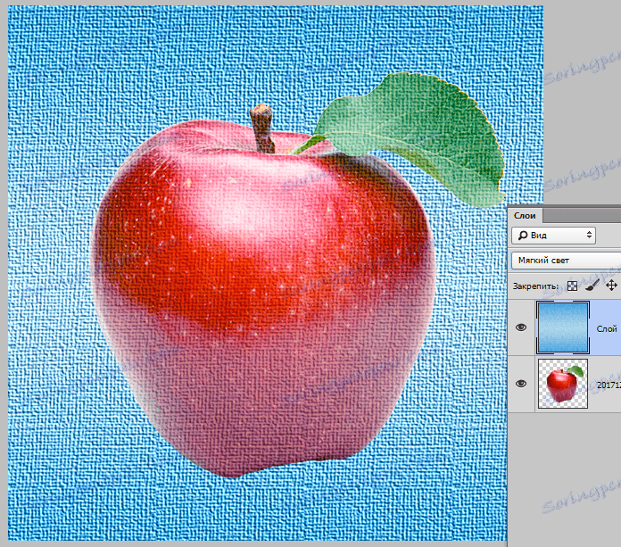Select the apple layer thumbnail
This screenshot has width=621, height=547.
[563, 384]
